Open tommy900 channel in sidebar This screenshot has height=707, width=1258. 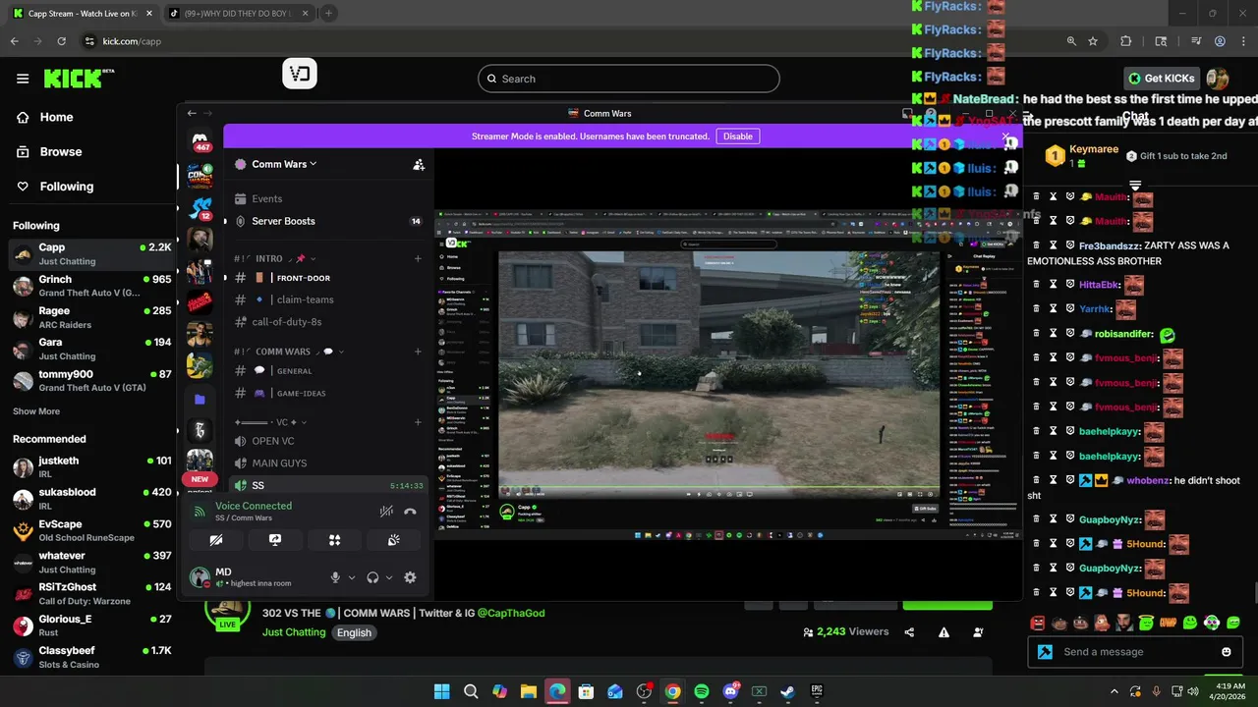[x=90, y=381]
